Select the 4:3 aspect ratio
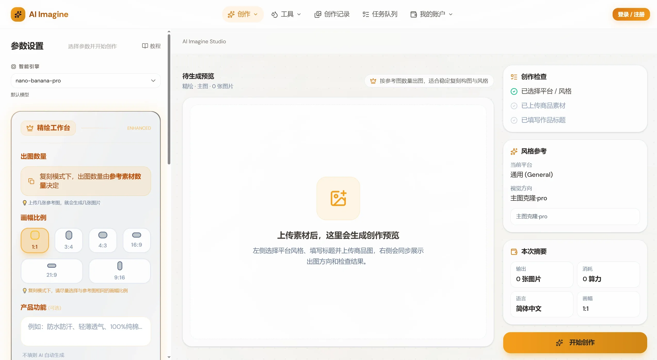Screen dimensions: 657x360 click(103, 240)
